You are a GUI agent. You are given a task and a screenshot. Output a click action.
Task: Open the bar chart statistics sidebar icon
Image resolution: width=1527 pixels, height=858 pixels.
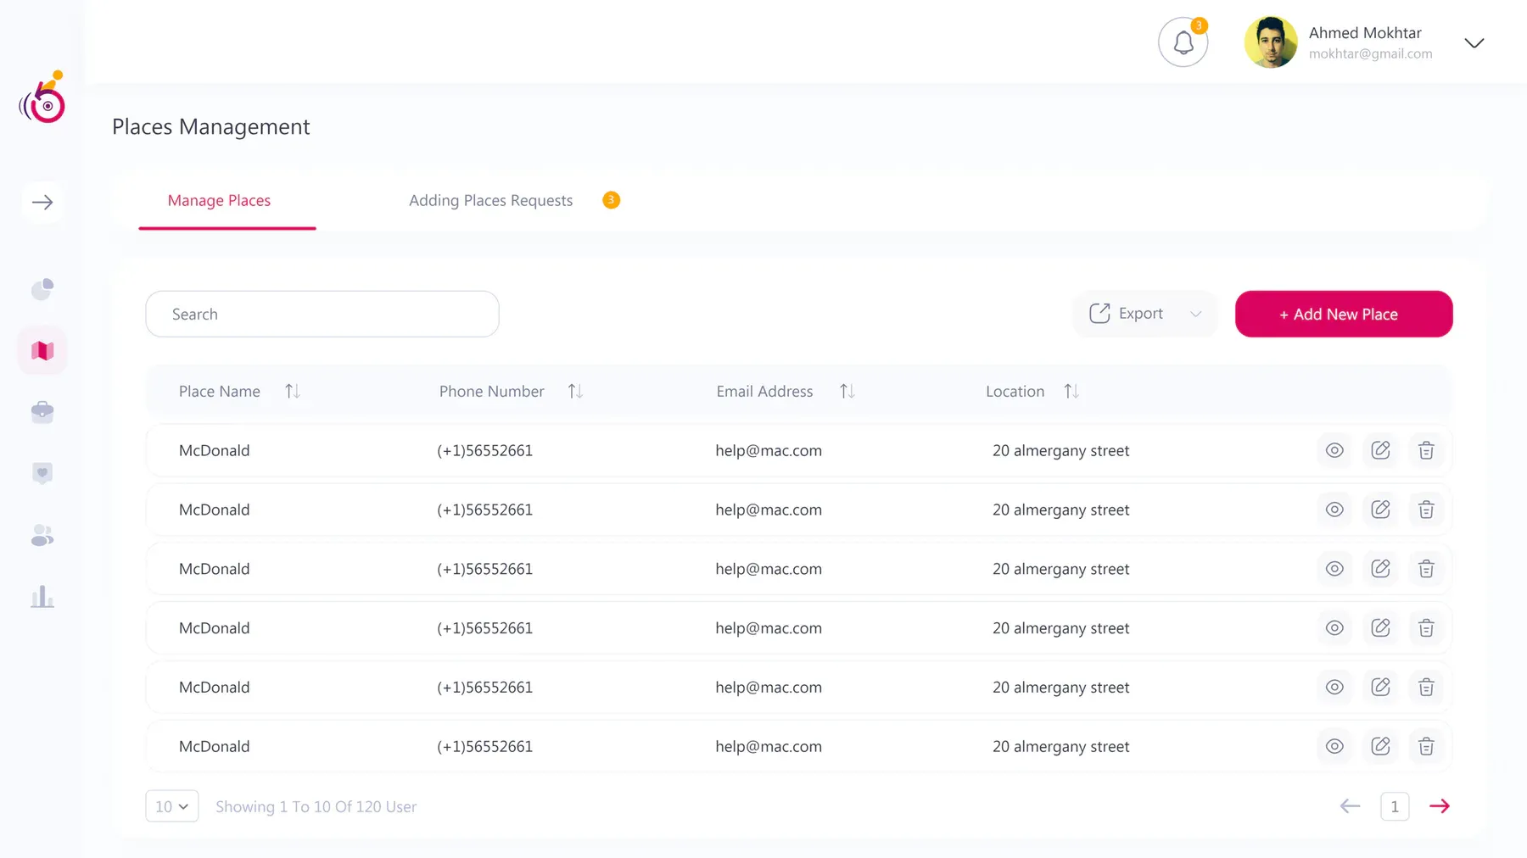(x=42, y=597)
